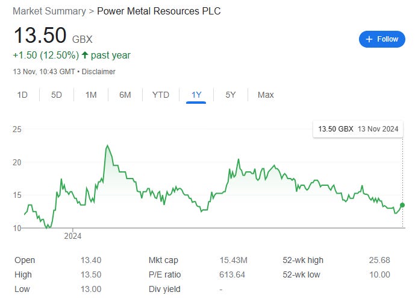This screenshot has height=298, width=418.
Task: Click the 52-wk high value 25.68
Action: [x=379, y=260]
